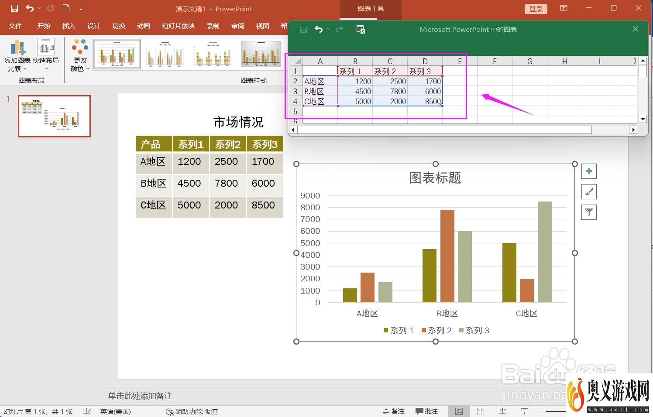The image size is (653, 417).
Task: Click Undo in chart data window
Action: [x=319, y=29]
